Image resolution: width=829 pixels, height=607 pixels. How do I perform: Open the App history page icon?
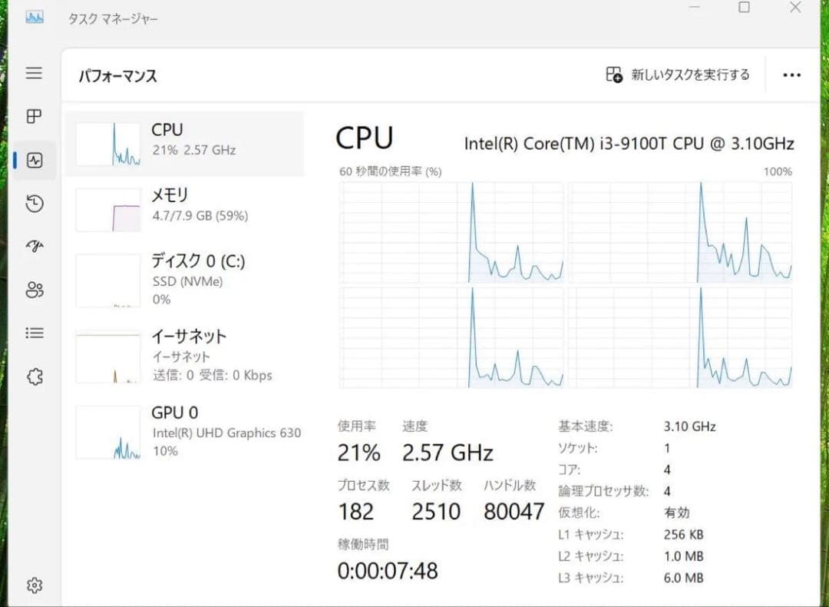[33, 204]
